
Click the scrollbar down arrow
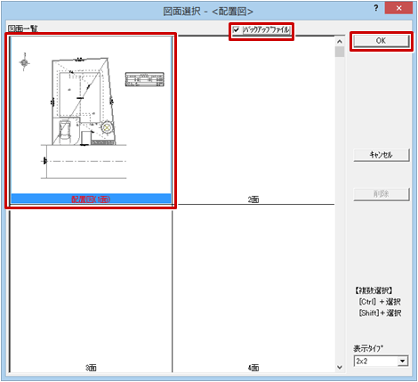tap(340, 368)
